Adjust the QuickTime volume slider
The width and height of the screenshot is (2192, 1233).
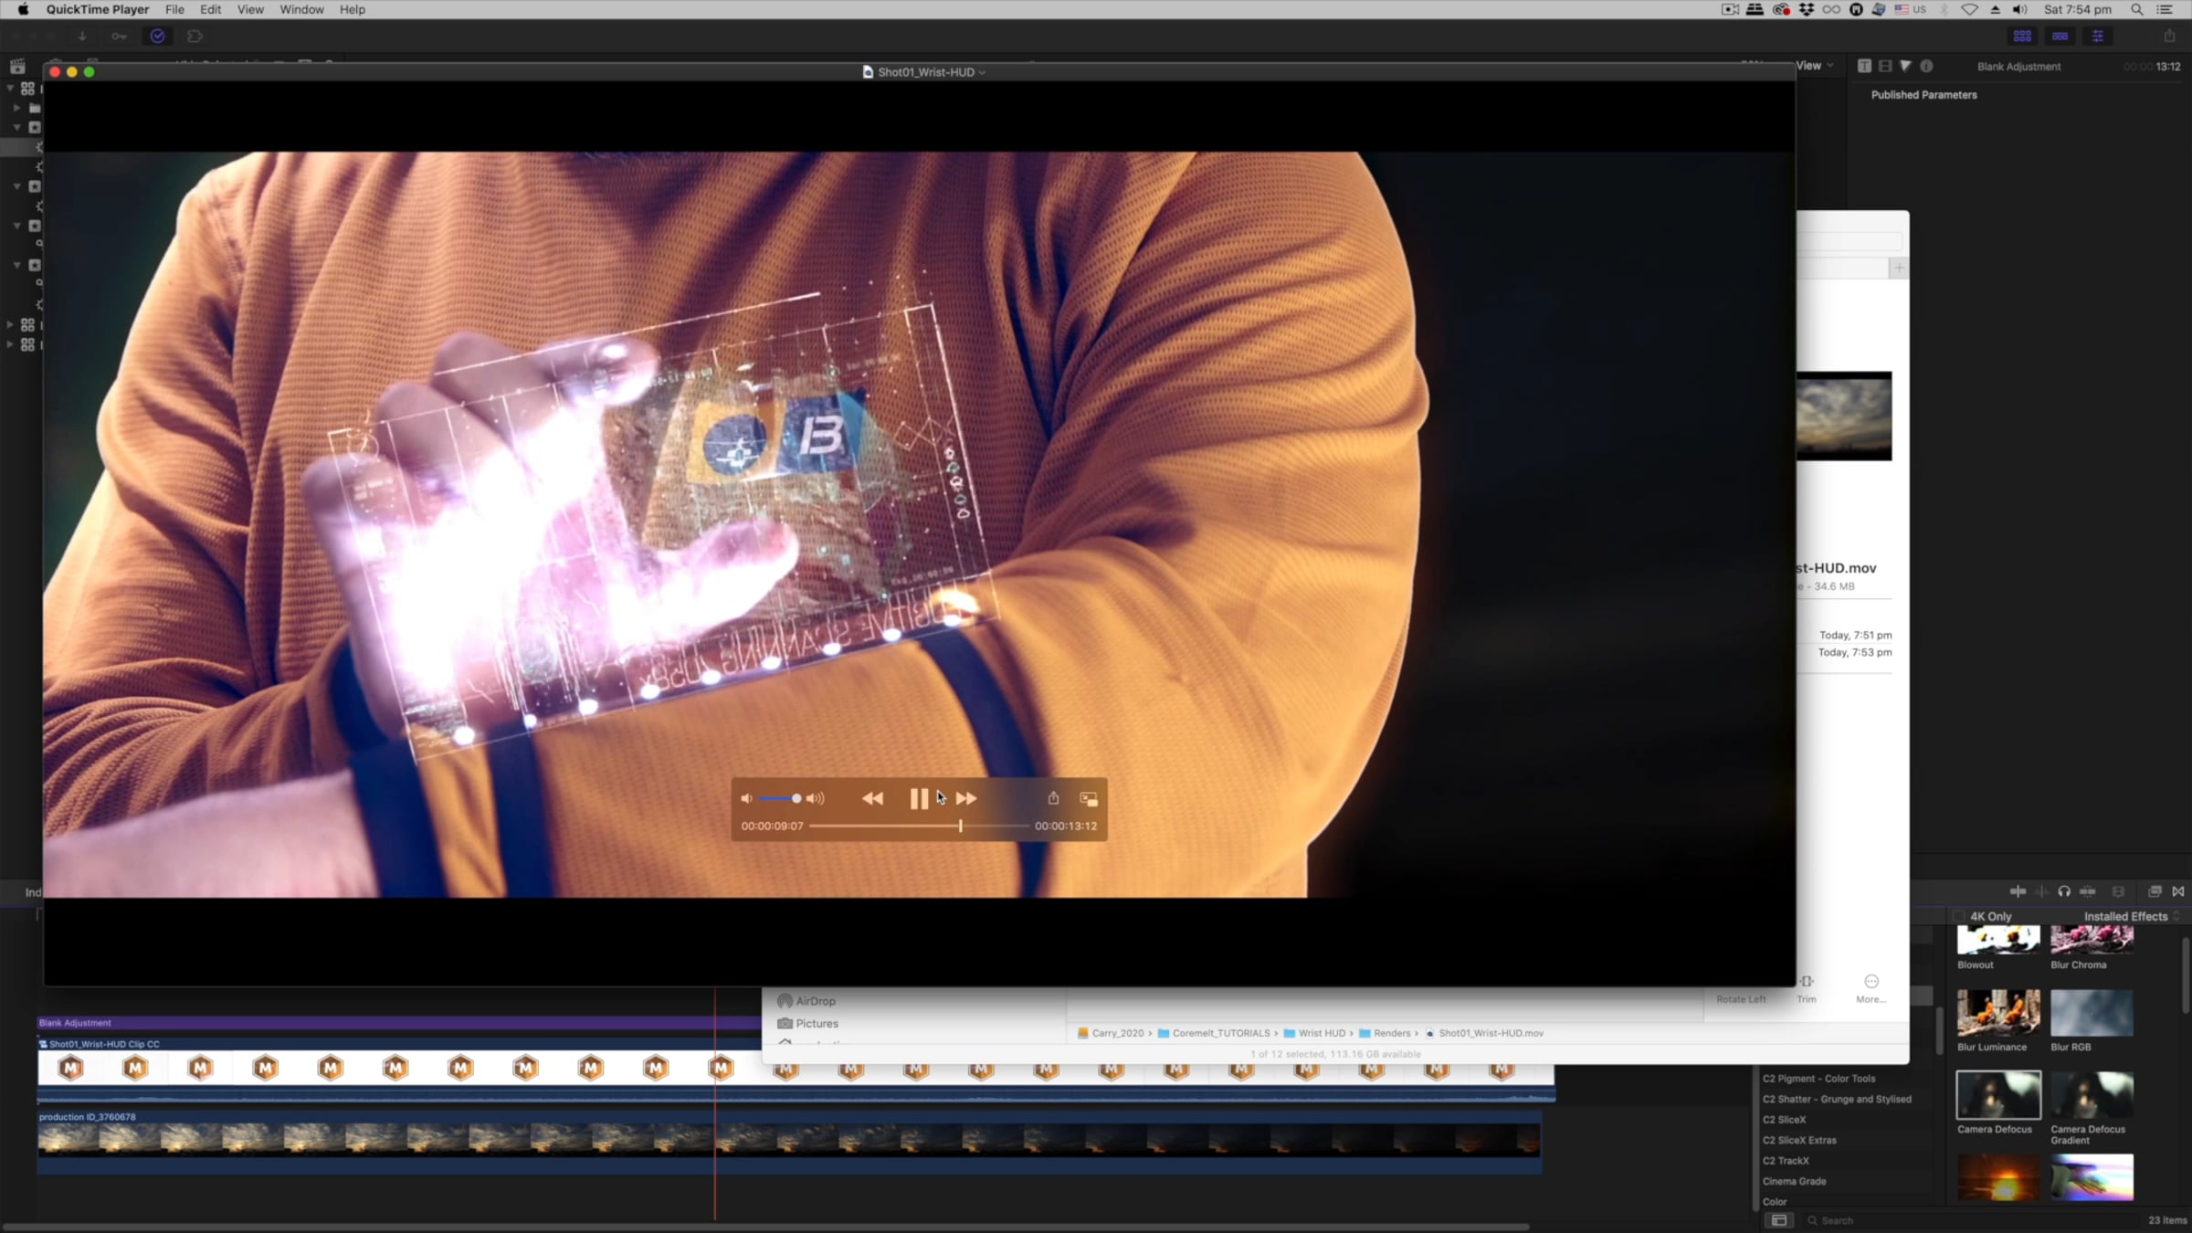(x=779, y=799)
